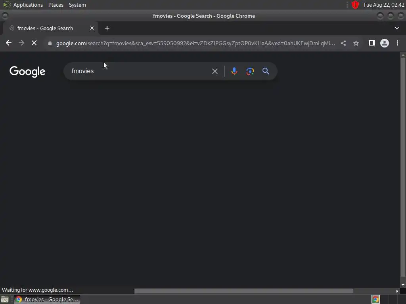Click the scroll down arrow

click(403, 285)
